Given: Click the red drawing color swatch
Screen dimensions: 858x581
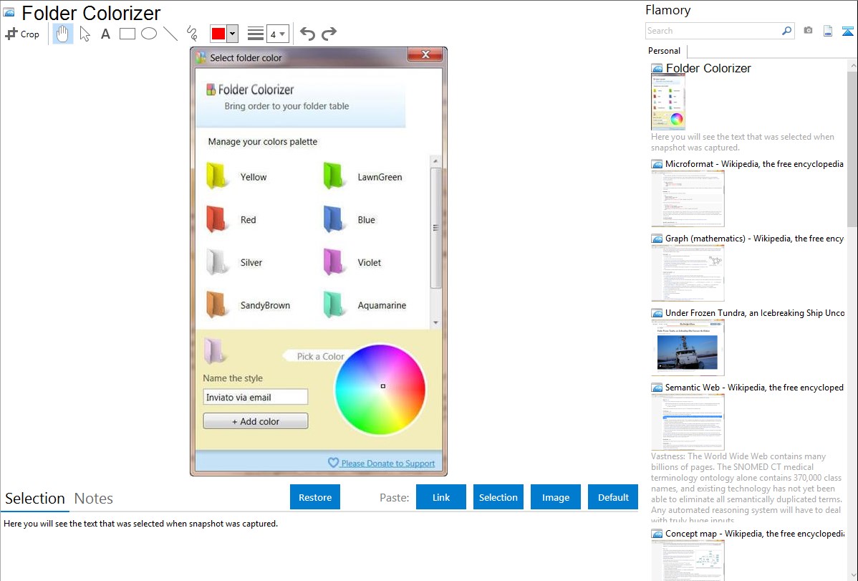Looking at the screenshot, I should 218,34.
